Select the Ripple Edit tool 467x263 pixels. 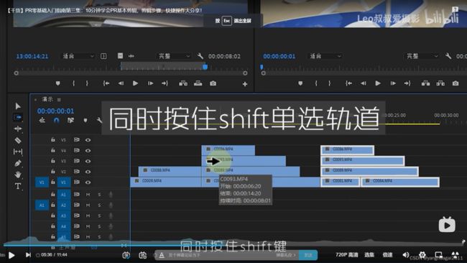[x=18, y=129]
